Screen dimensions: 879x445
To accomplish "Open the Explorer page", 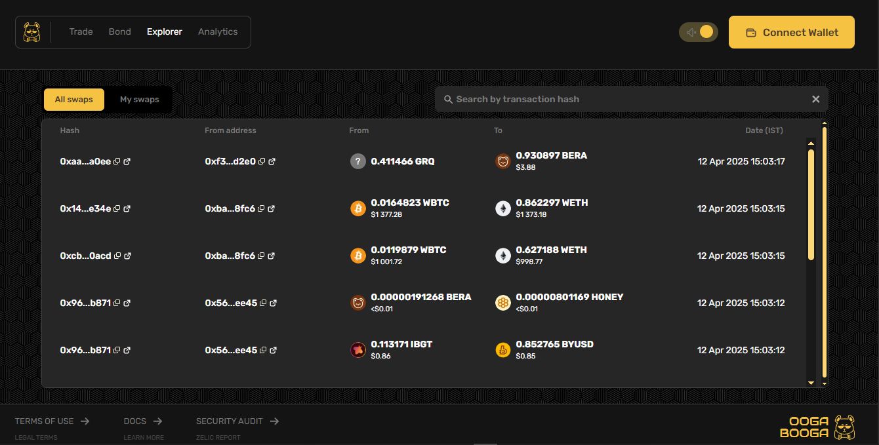I will 165,31.
